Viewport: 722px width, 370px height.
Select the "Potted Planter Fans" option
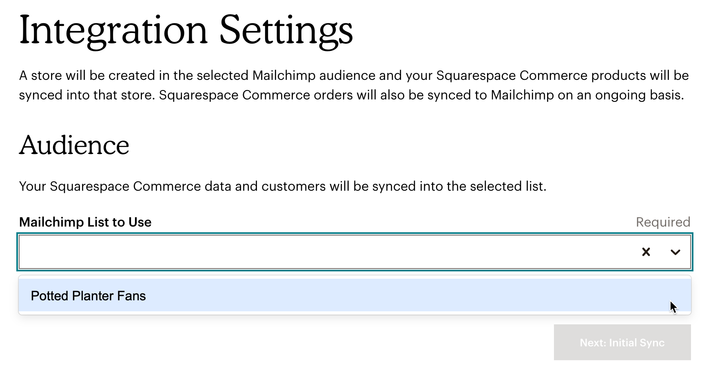tap(88, 296)
